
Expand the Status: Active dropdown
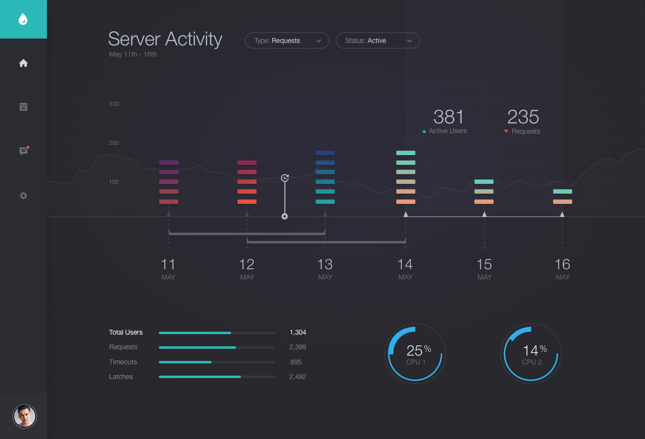pos(378,40)
